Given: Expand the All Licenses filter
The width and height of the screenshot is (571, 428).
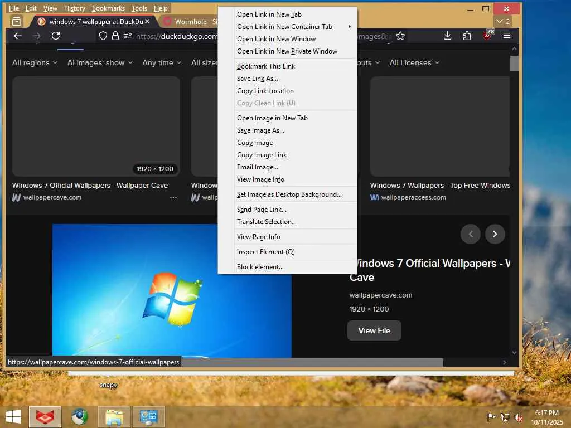Looking at the screenshot, I should (x=415, y=62).
